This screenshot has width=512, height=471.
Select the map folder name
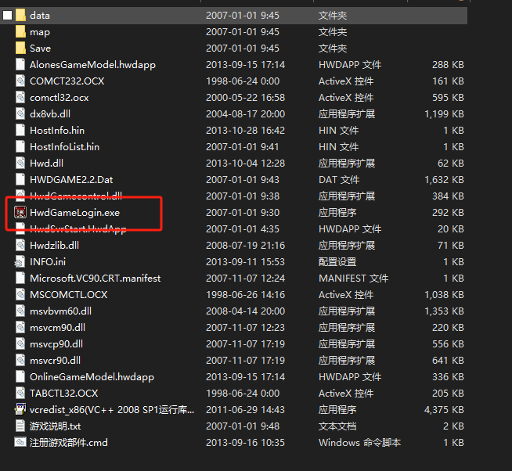click(x=40, y=32)
